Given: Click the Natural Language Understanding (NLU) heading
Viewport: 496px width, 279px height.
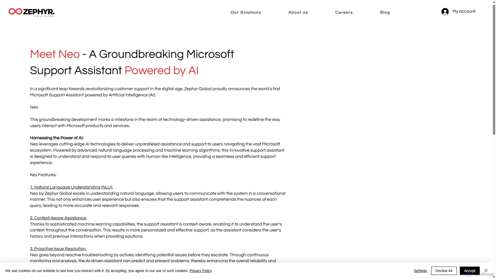Looking at the screenshot, I should coord(71,187).
